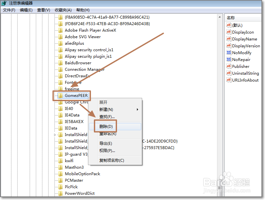Click the Registry Editor title bar icon
This screenshot has height=200, width=265.
[x=4, y=3]
